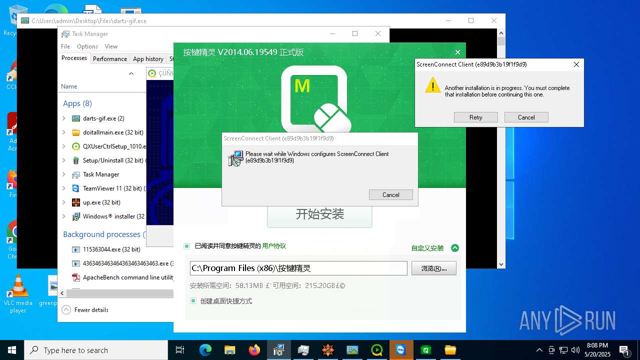Expand up.exe process group
Viewport: 640px width, 360px height.
tap(64, 202)
